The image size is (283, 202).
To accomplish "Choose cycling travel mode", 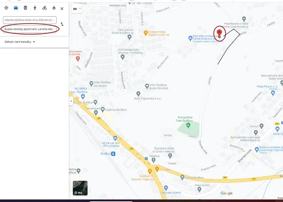I will (x=44, y=8).
